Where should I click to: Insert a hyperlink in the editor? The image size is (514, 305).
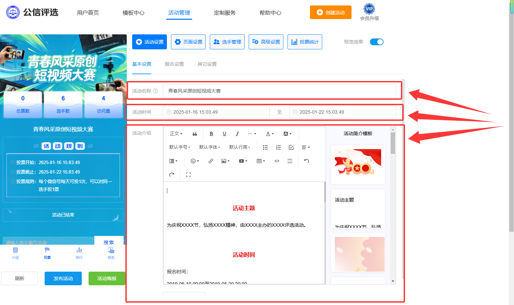pyautogui.click(x=211, y=161)
